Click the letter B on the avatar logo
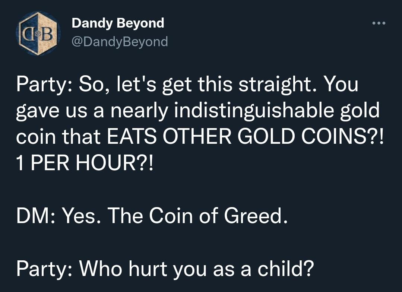Image resolution: width=402 pixels, height=292 pixels. click(x=48, y=34)
